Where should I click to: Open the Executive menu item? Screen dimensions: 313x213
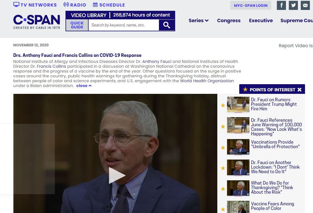261,20
